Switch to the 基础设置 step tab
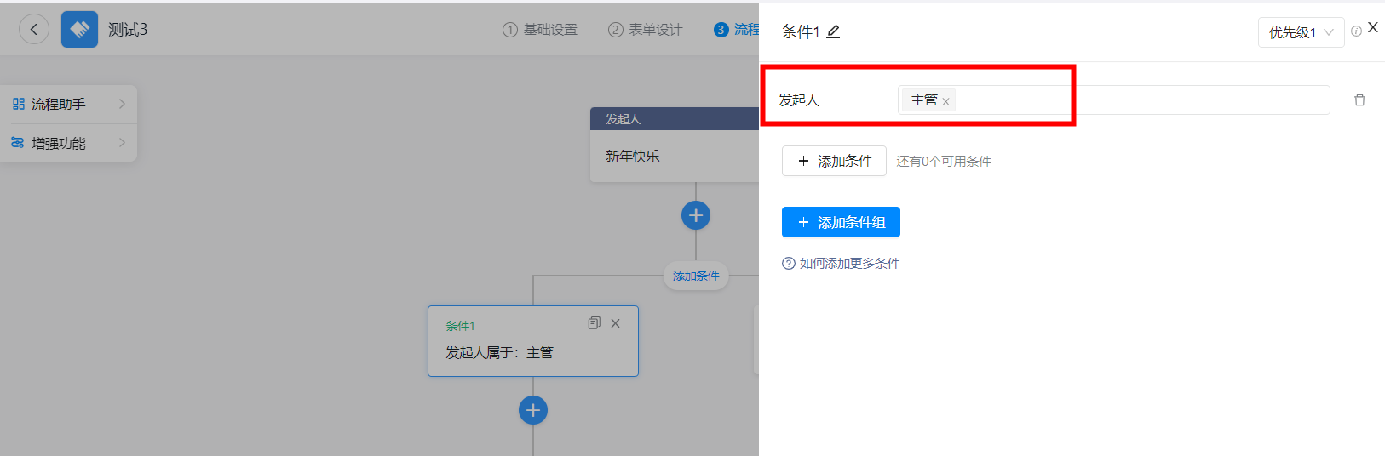Viewport: 1385px width, 456px height. 540,30
